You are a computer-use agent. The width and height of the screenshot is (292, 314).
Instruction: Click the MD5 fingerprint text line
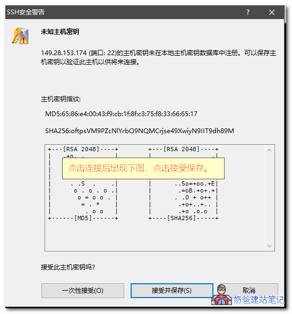(x=121, y=114)
